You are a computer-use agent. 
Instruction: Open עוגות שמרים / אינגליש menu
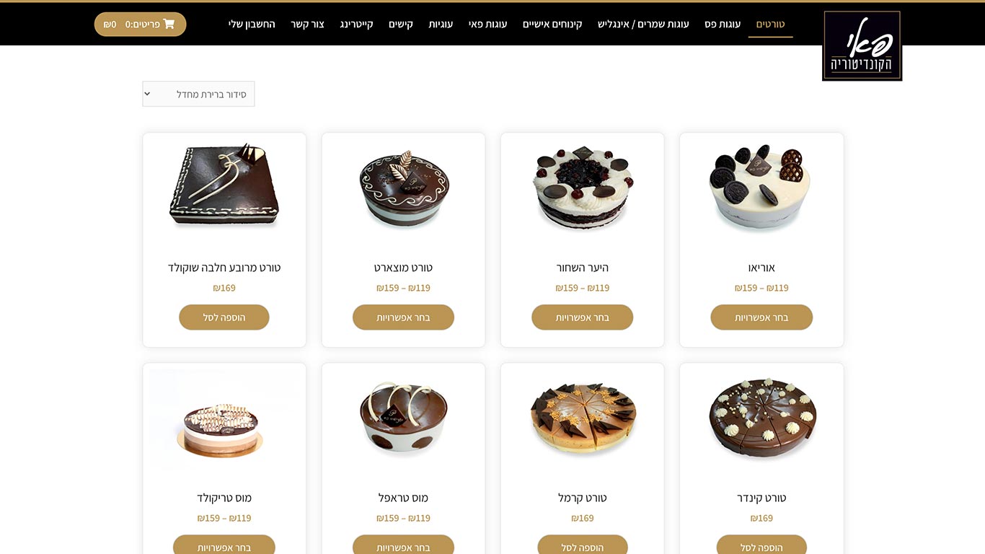(x=643, y=24)
